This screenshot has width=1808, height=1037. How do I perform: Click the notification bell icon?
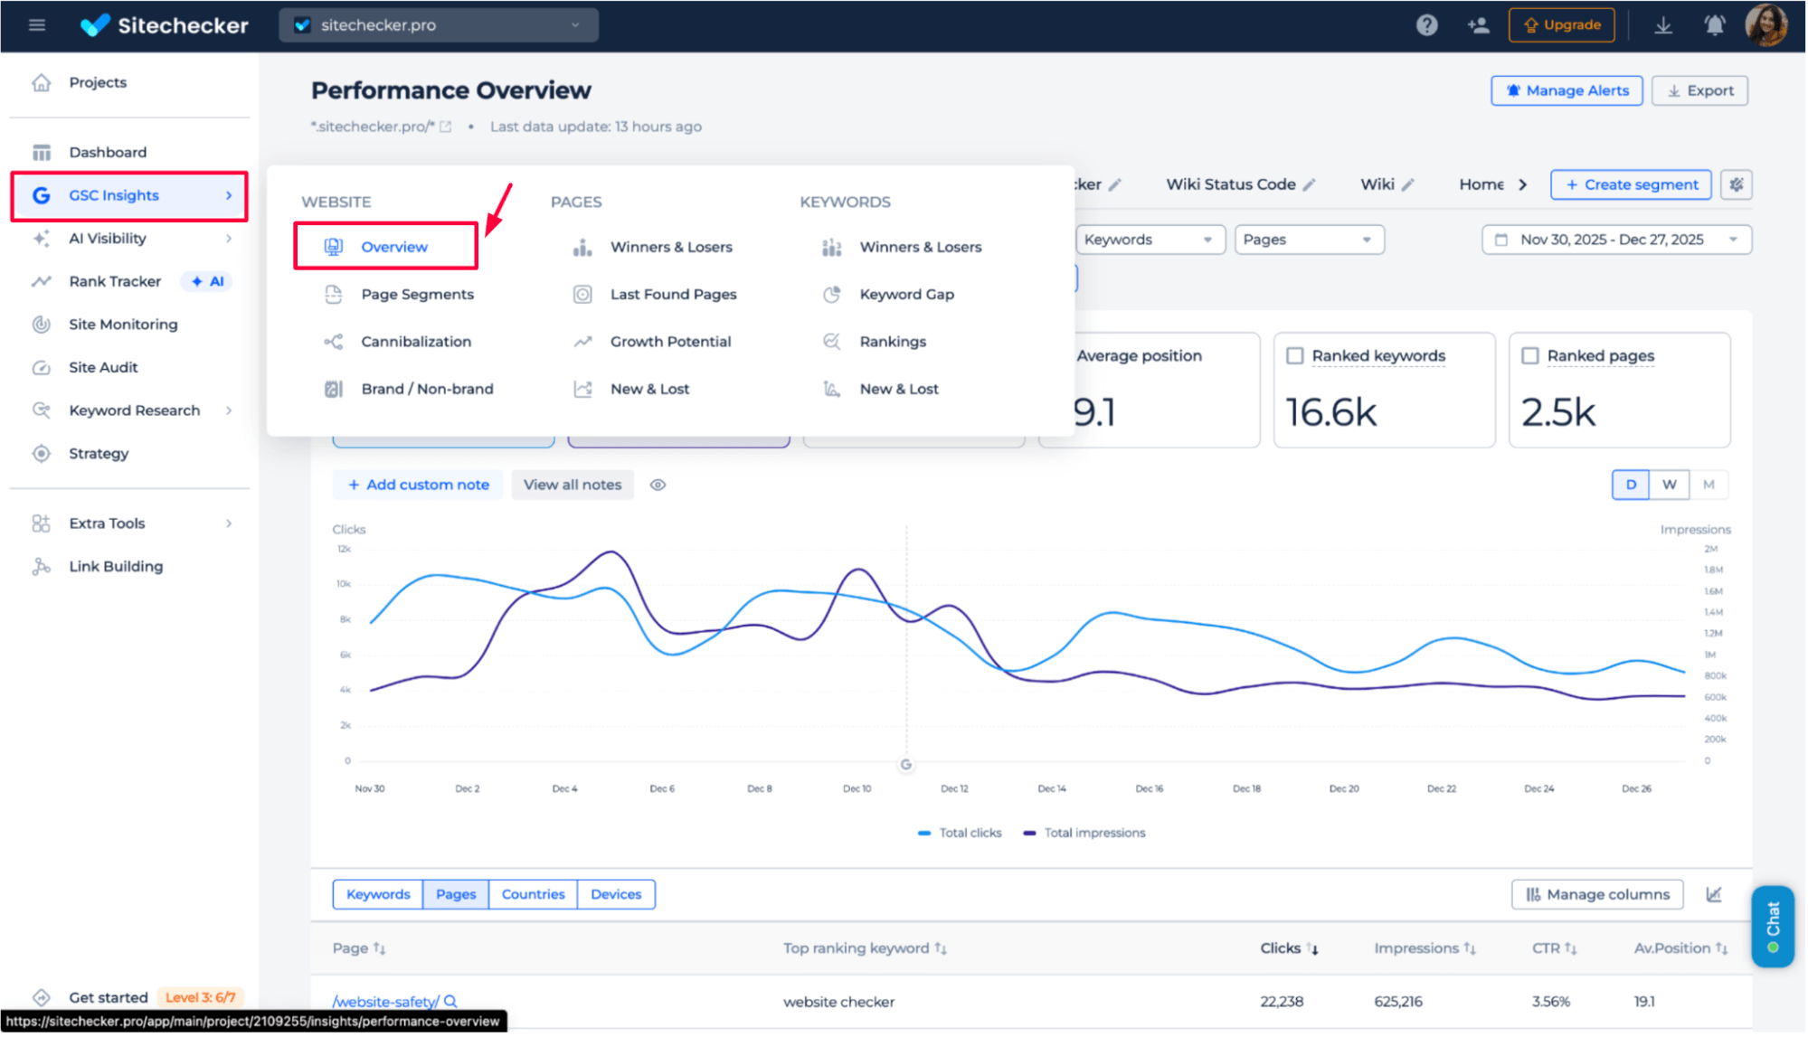1714,25
